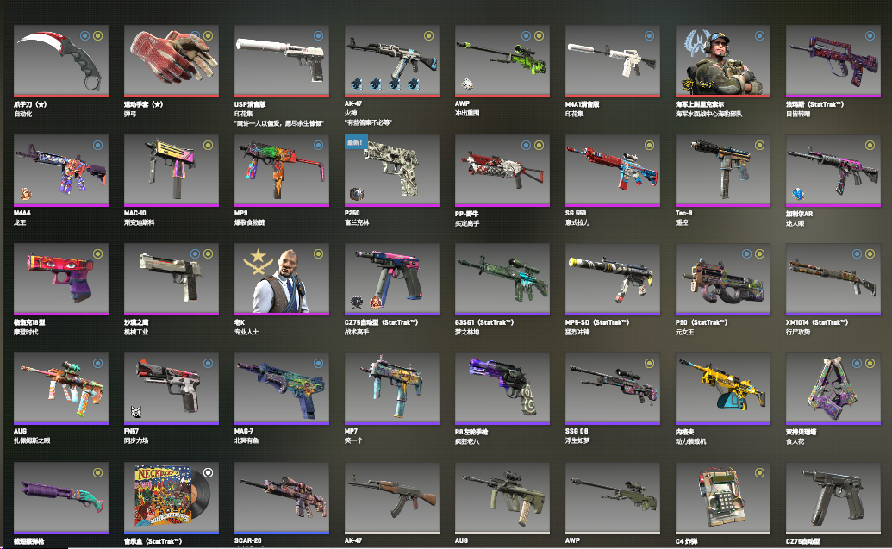892x549 pixels.
Task: Open the yellow Negev machine gun item
Action: coord(723,389)
